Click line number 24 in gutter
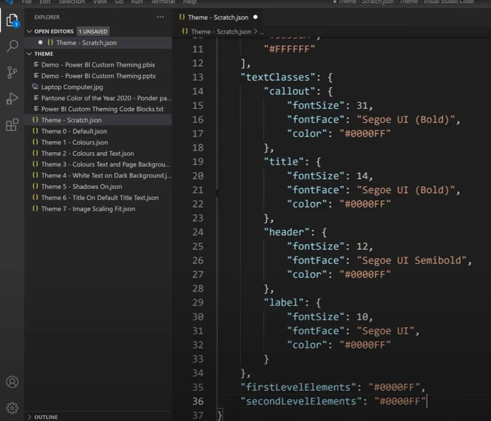491x421 pixels. [x=198, y=232]
